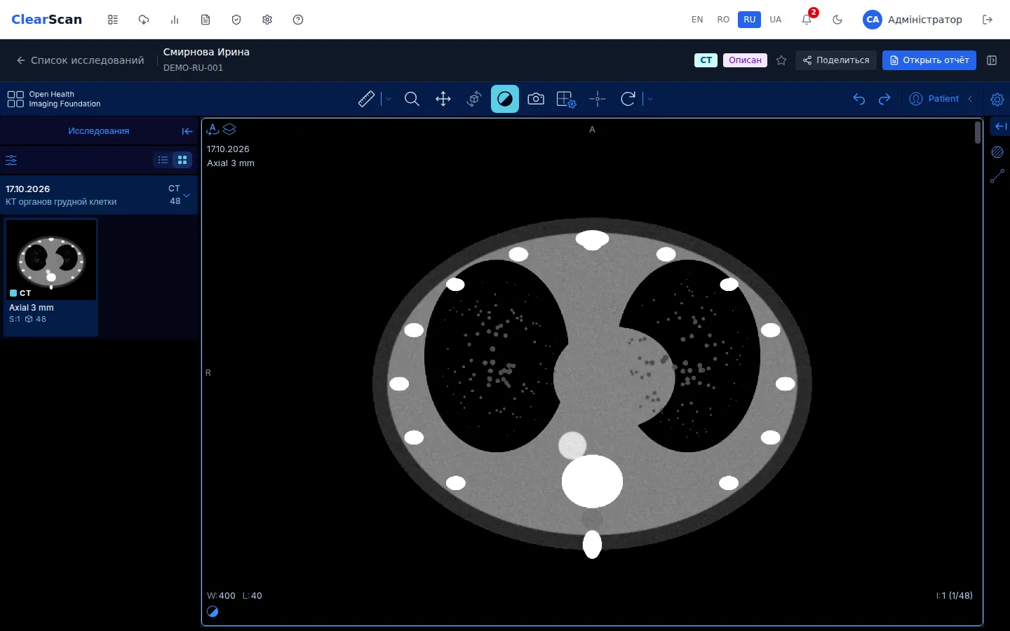This screenshot has height=631, width=1010.
Task: Open viewer settings gear on the right
Action: click(997, 99)
